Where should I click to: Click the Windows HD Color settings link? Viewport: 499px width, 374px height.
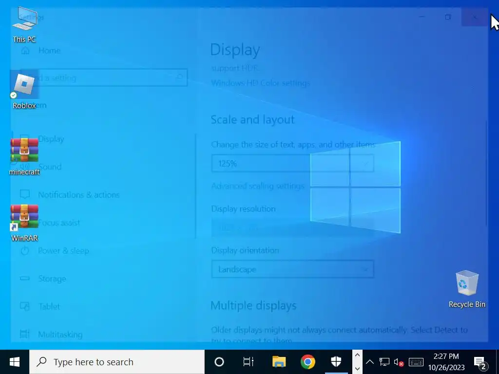(x=261, y=83)
